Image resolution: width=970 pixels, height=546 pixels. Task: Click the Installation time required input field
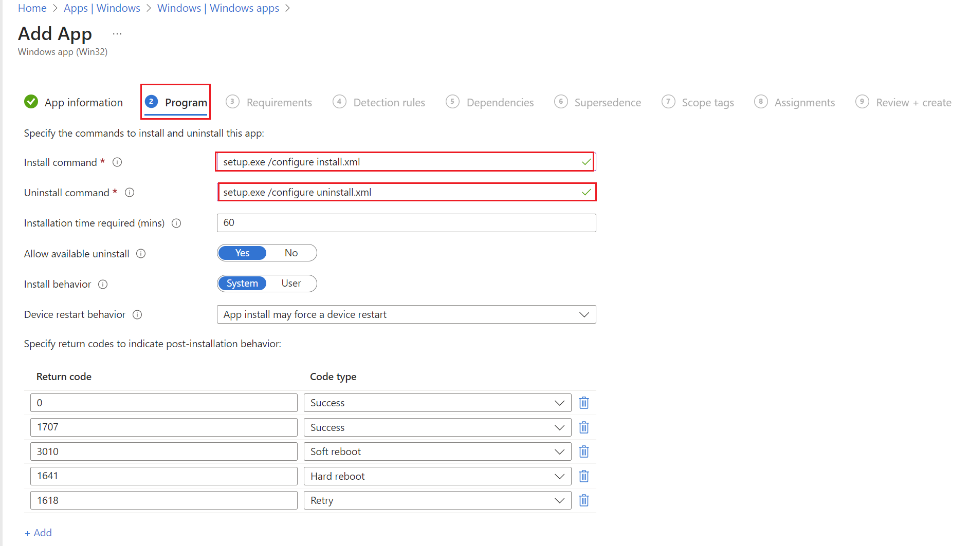406,222
